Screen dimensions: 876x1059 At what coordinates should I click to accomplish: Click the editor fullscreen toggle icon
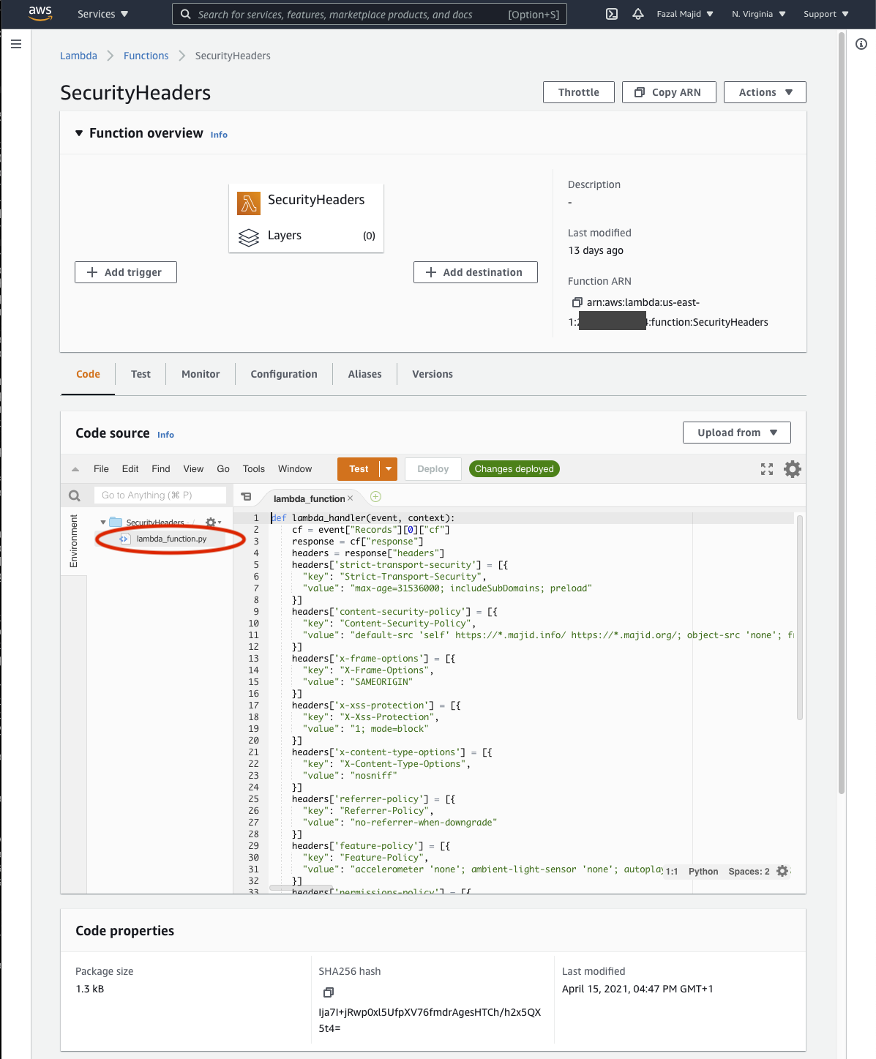[x=767, y=469]
